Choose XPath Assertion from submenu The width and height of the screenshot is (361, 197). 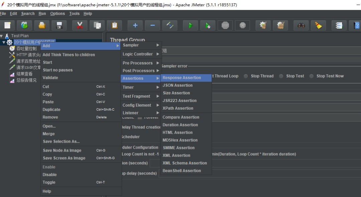tap(186, 108)
